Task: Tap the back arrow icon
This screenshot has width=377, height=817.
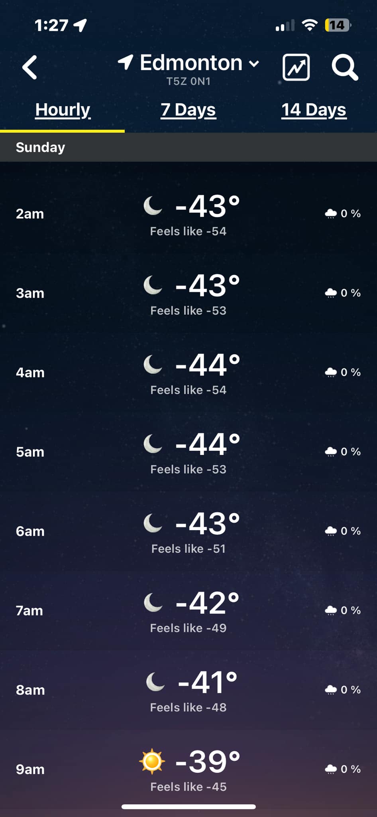Action: coord(29,67)
